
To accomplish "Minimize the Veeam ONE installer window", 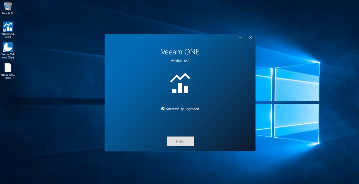I will click(x=240, y=38).
